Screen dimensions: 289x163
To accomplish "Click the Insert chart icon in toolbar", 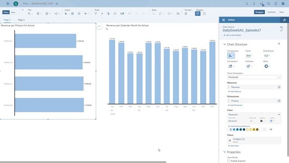I will click(x=66, y=14).
